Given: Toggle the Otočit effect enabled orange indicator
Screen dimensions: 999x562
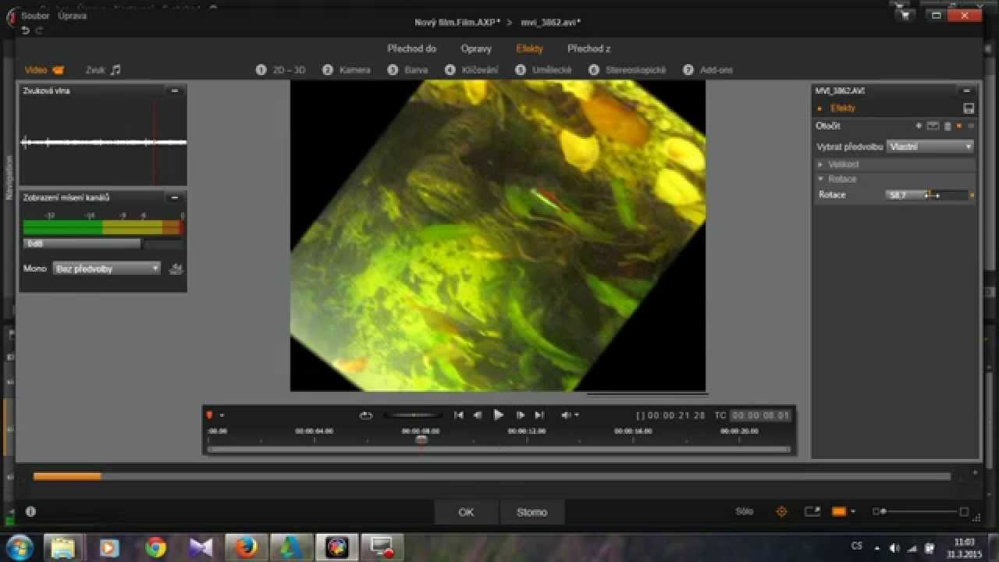Looking at the screenshot, I should 959,126.
